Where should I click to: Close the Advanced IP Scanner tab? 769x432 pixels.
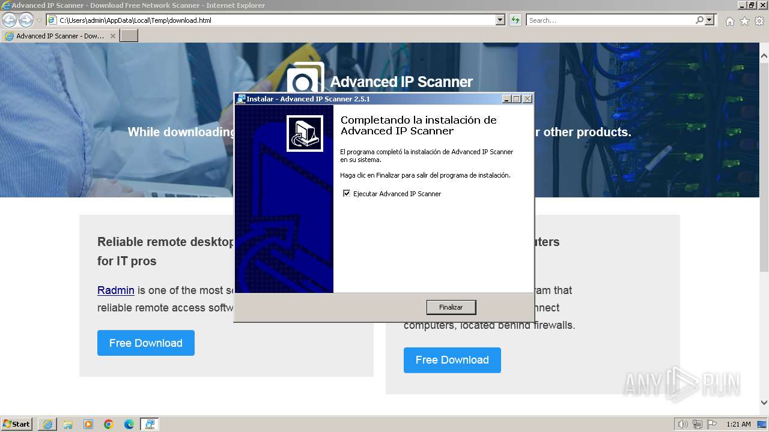112,36
